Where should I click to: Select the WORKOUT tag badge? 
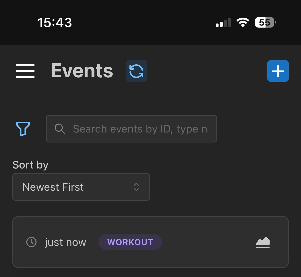click(x=130, y=242)
